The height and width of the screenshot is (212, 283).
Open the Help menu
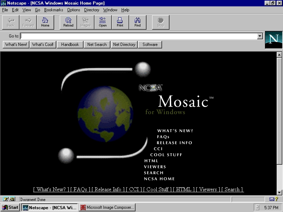[125, 10]
